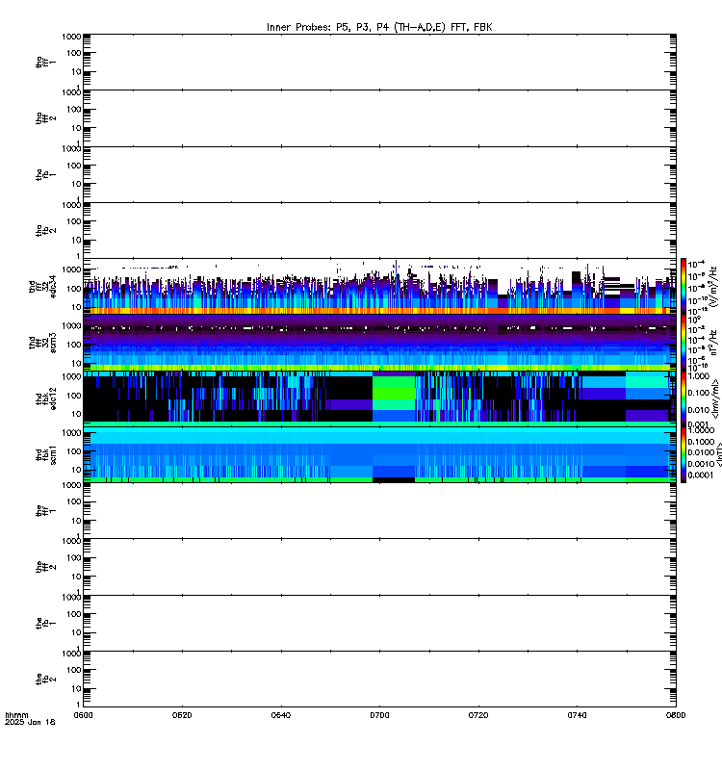Click the orange low-frequency band in edc34 spectrogram
722x770 pixels.
(379, 311)
